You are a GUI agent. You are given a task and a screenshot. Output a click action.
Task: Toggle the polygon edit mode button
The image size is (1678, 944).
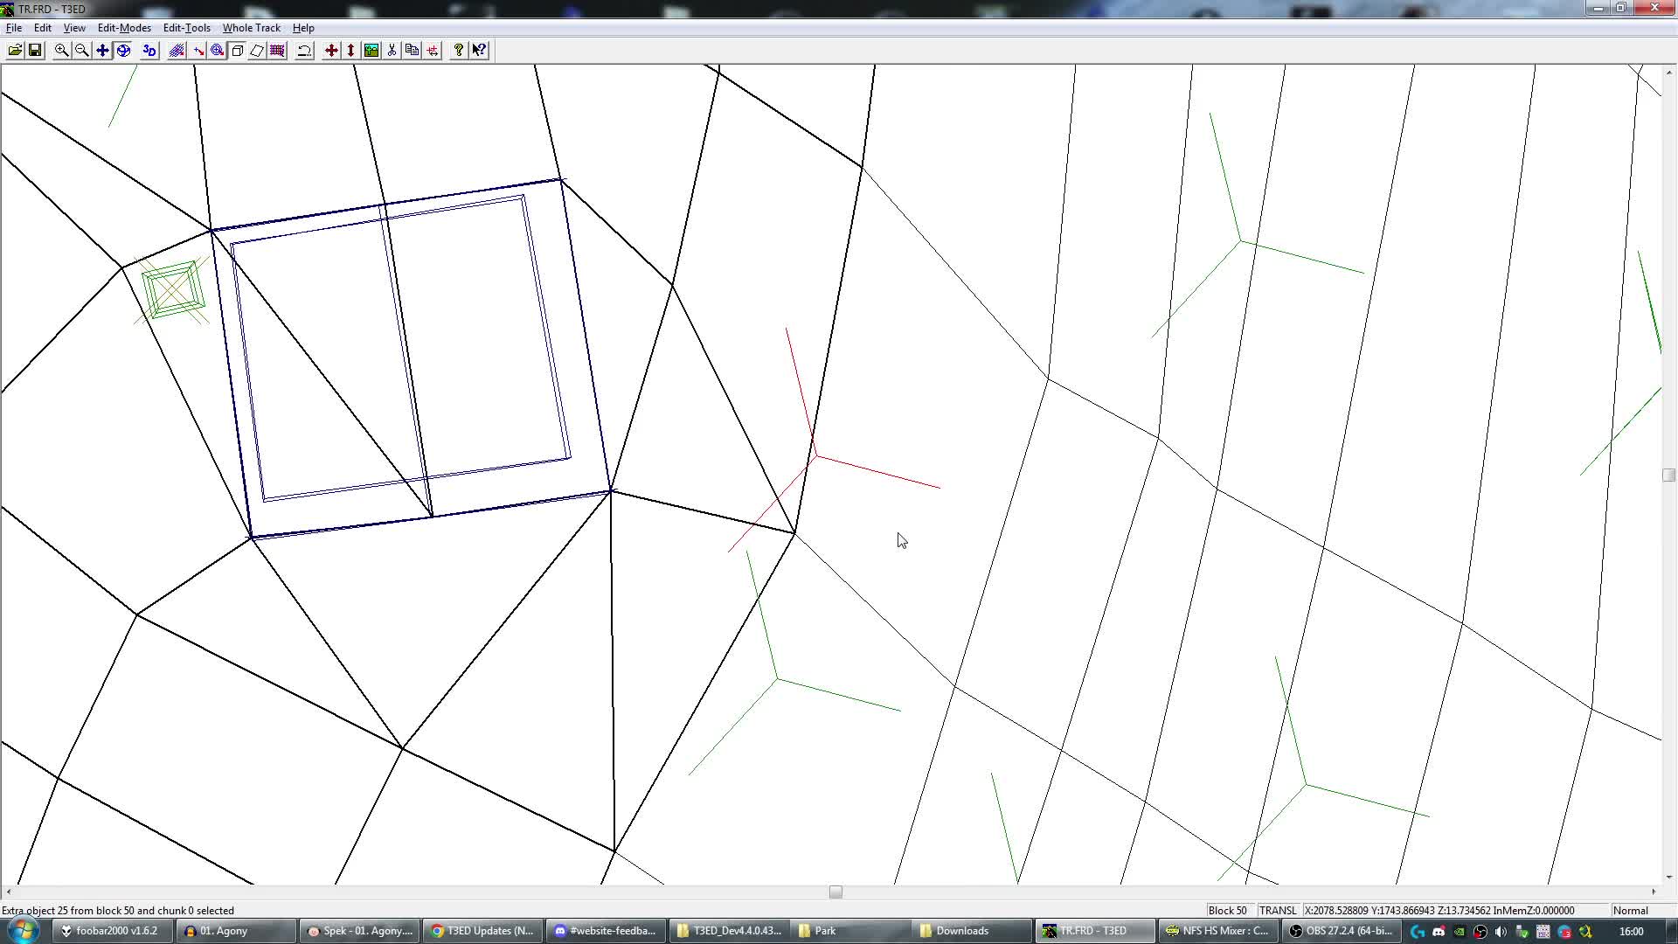point(257,51)
